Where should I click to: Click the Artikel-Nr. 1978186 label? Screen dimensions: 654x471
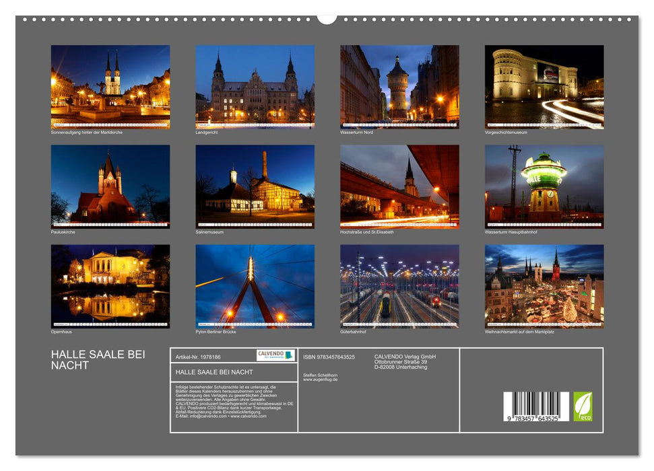click(x=199, y=355)
